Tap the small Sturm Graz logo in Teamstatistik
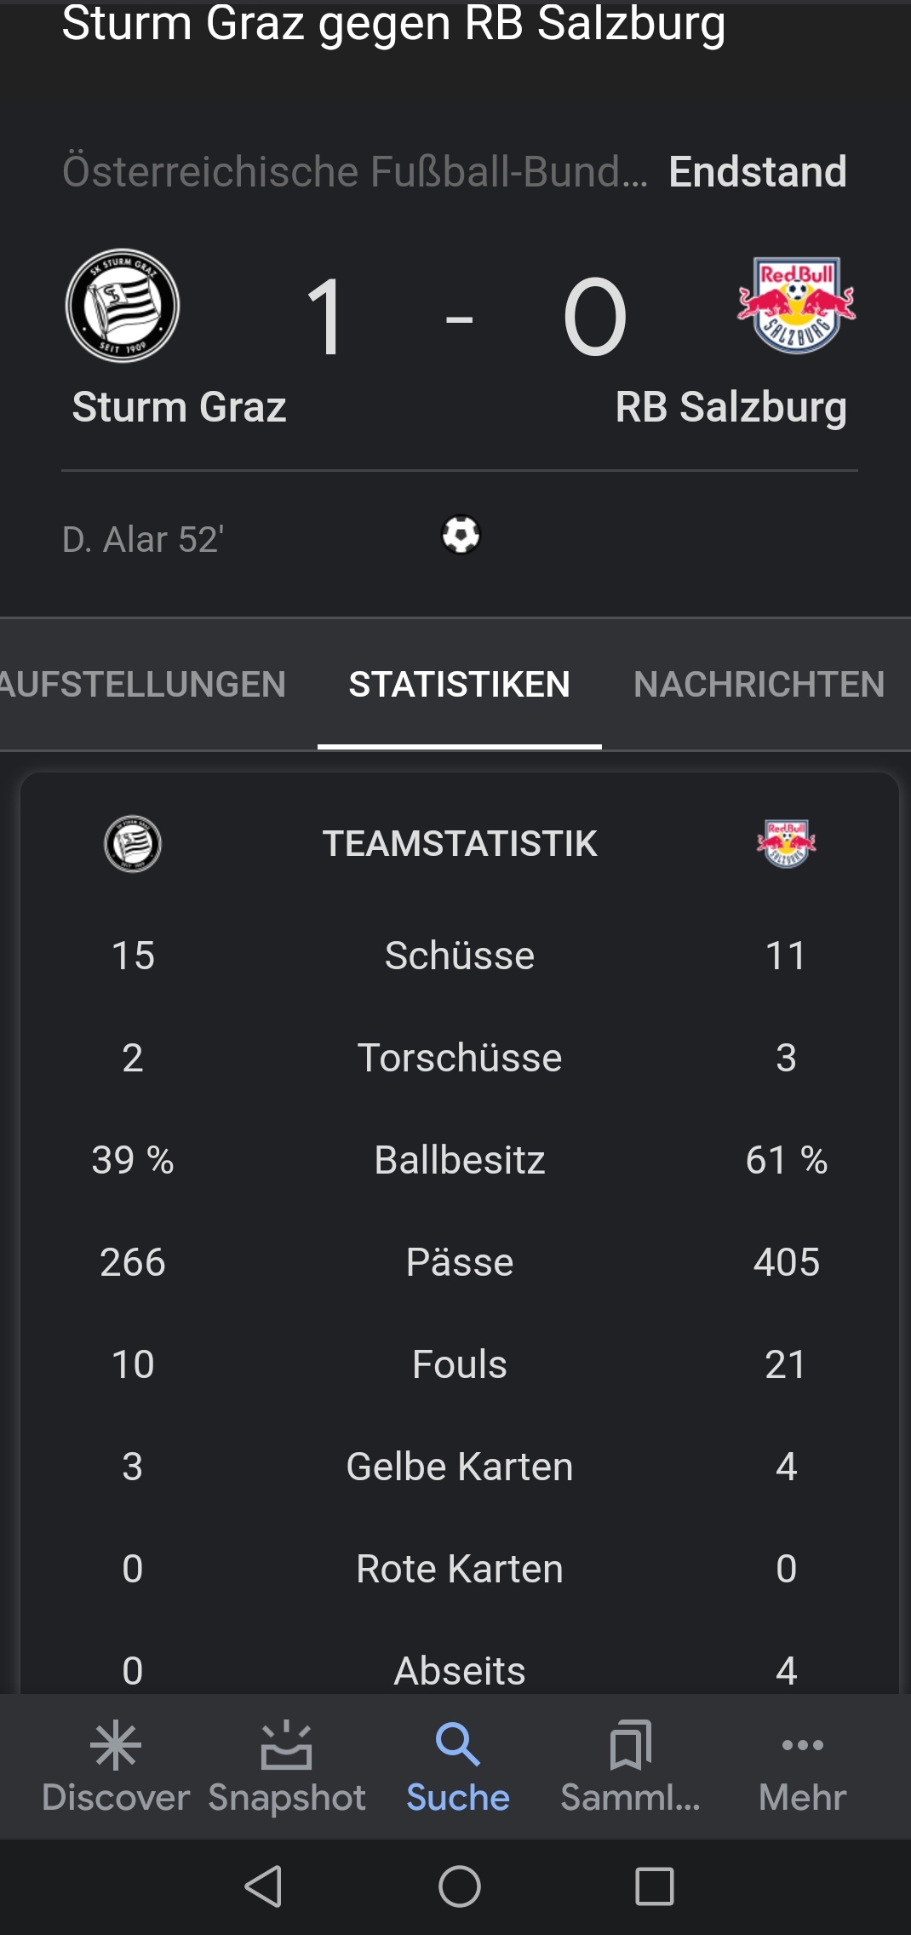Screen dimensions: 911x1935 [133, 843]
